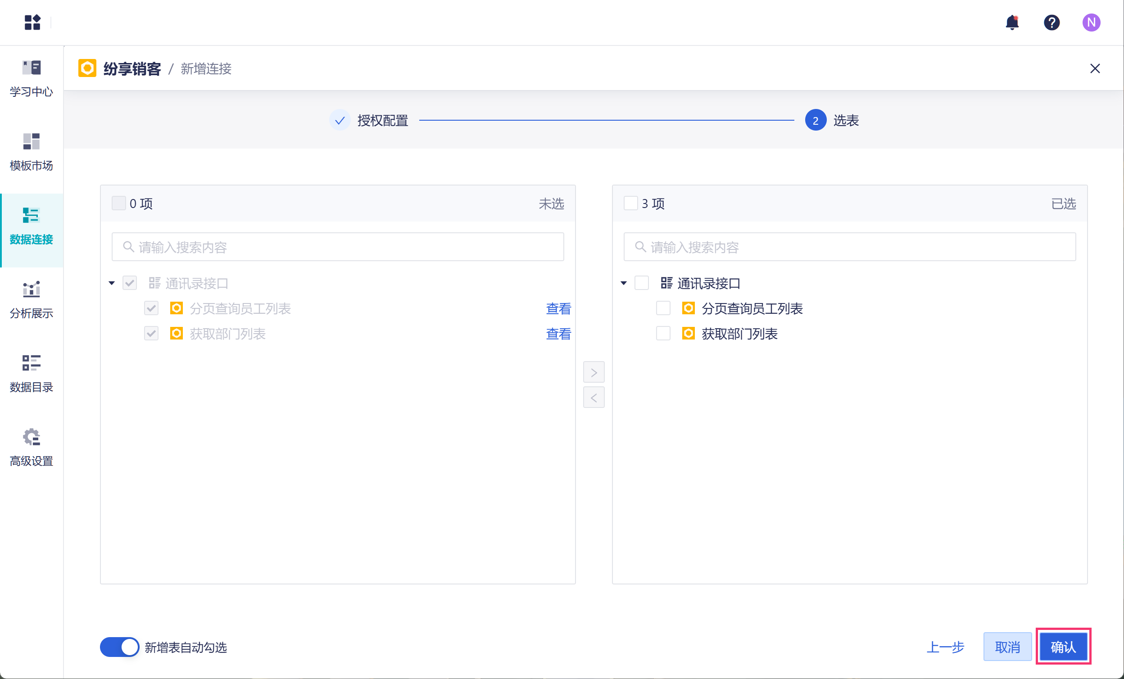The width and height of the screenshot is (1124, 679).
Task: Open 模板市场 sidebar section
Action: [32, 152]
